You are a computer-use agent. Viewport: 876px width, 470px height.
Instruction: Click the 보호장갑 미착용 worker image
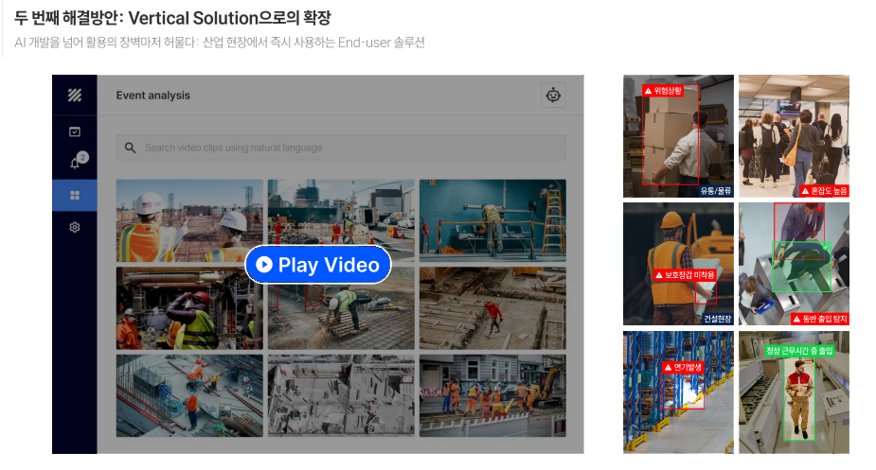[x=678, y=264]
